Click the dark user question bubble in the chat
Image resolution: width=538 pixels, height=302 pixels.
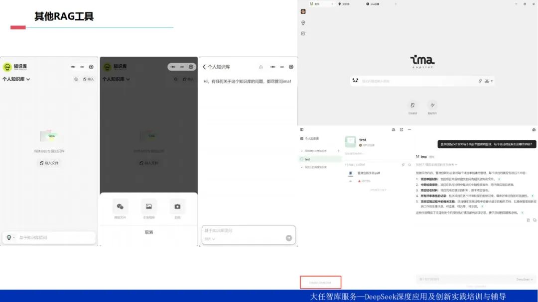(487, 144)
